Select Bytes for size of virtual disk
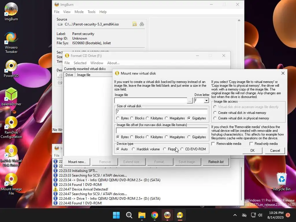296x222 pixels. point(123,118)
